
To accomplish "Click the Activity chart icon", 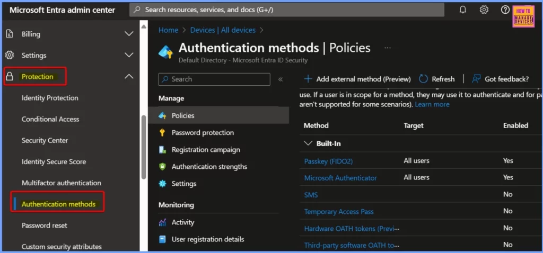I will click(162, 222).
